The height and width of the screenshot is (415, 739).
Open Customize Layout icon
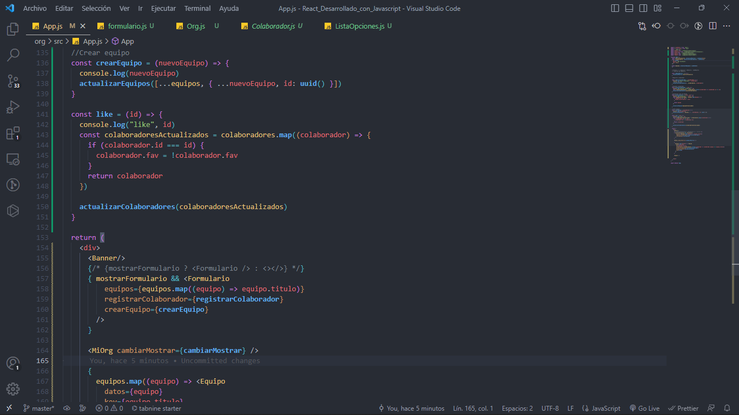pos(657,8)
